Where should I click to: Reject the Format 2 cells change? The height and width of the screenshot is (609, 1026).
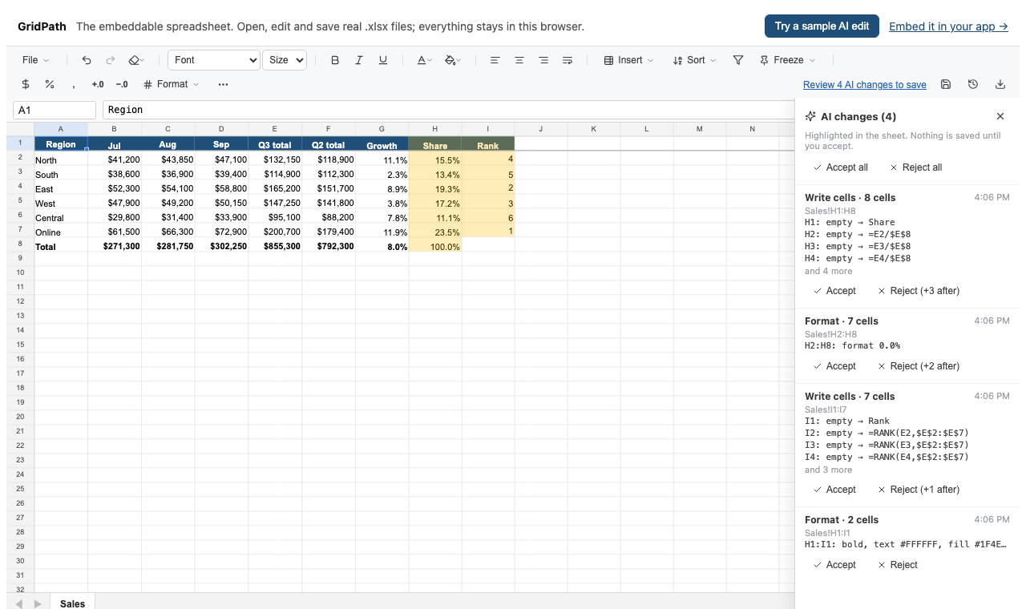pos(898,565)
